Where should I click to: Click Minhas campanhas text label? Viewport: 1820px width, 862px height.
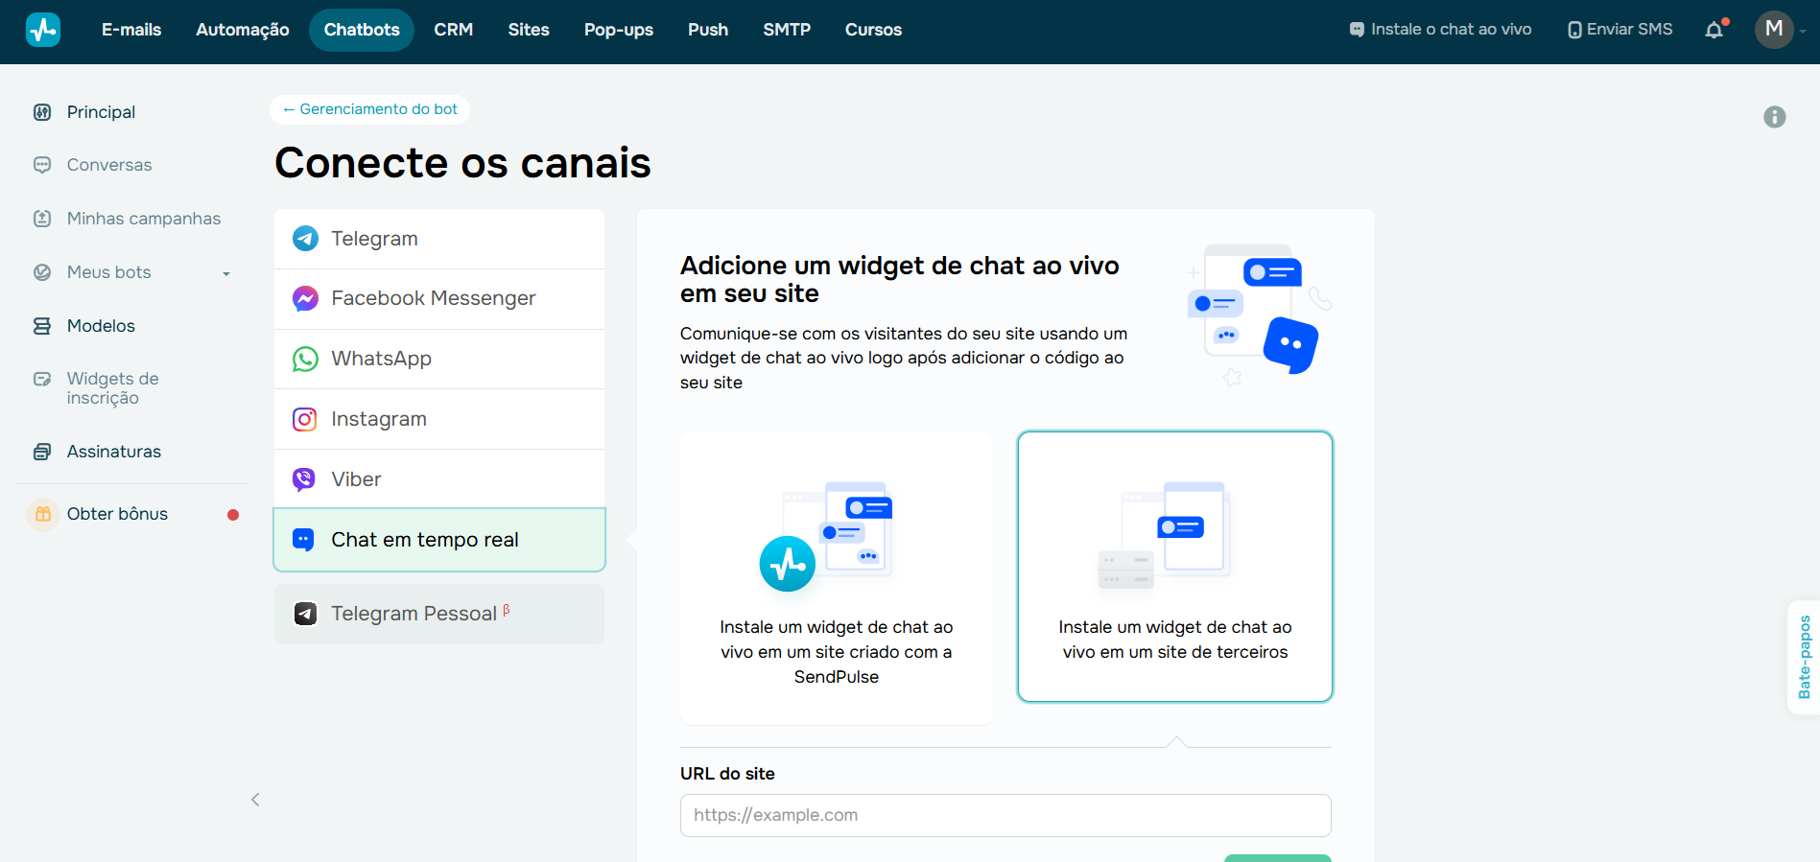144,219
